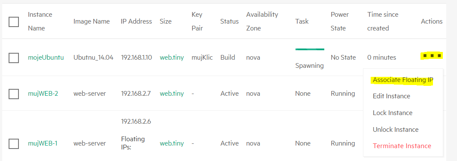This screenshot has height=161, width=457.
Task: Open the mojeUbuntu instance link
Action: 46,58
